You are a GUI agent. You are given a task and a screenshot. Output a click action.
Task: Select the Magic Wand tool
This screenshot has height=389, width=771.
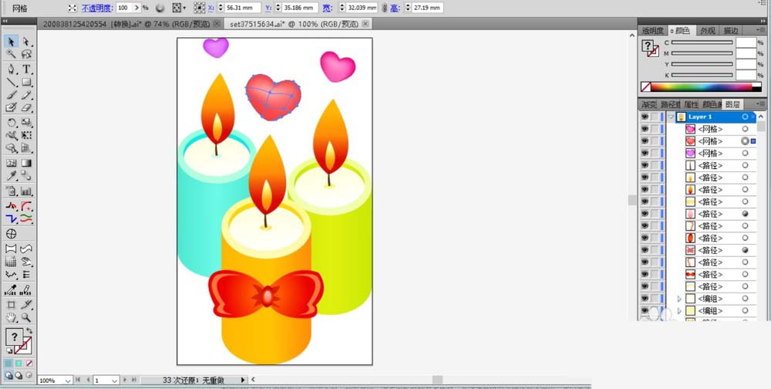[12, 55]
